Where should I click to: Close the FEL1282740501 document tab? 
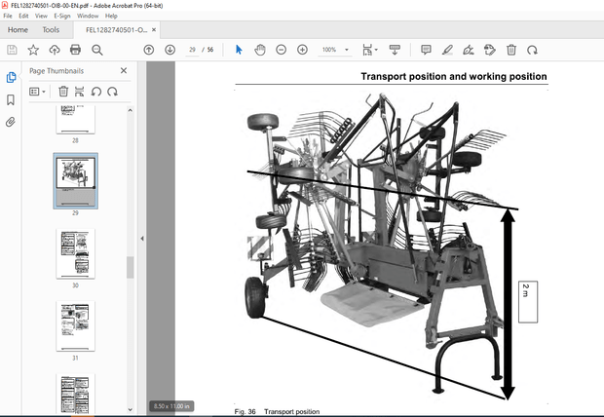(x=154, y=29)
